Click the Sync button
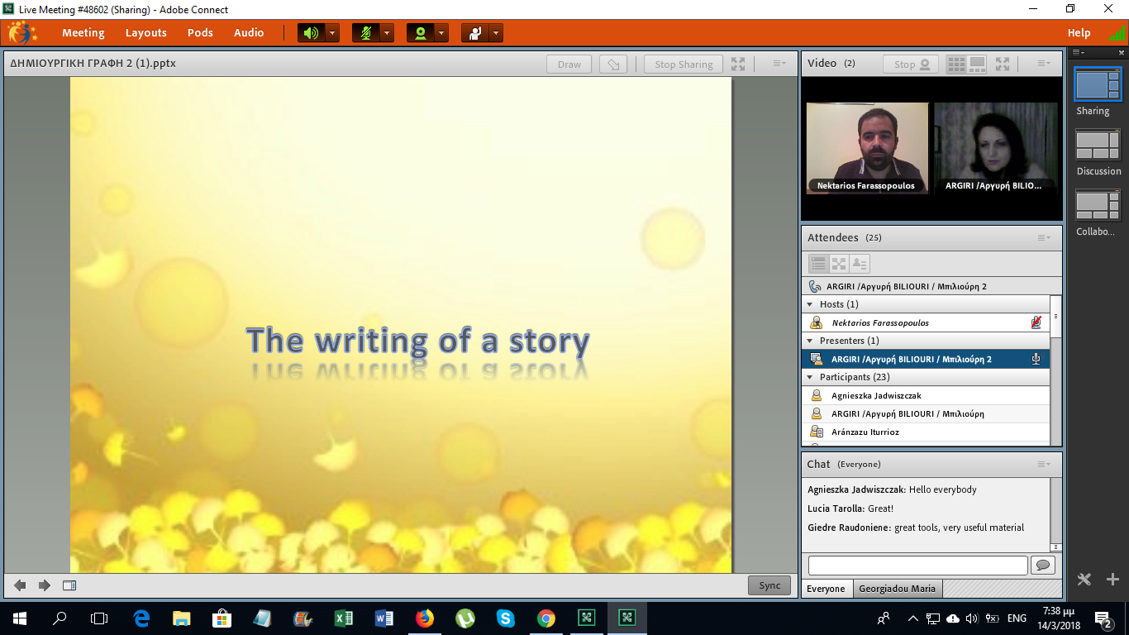This screenshot has width=1129, height=635. tap(769, 585)
